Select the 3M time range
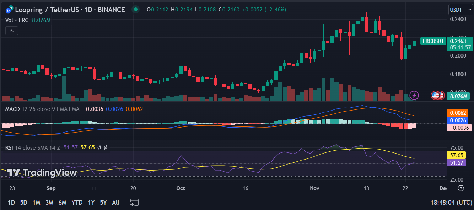The width and height of the screenshot is (474, 210). pyautogui.click(x=49, y=203)
